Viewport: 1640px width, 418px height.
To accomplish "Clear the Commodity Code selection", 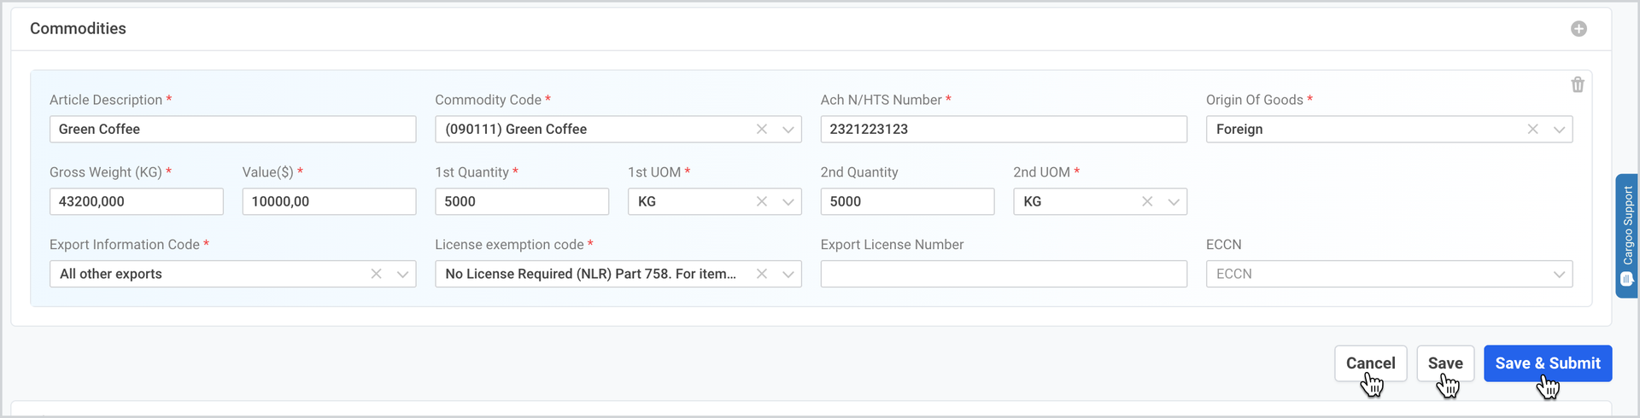I will (762, 129).
